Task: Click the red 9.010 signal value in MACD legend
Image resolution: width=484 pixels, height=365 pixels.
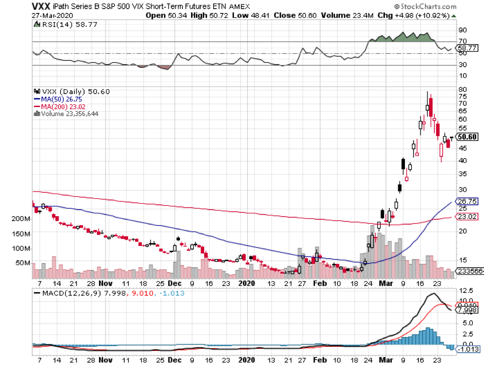Action: coord(142,293)
